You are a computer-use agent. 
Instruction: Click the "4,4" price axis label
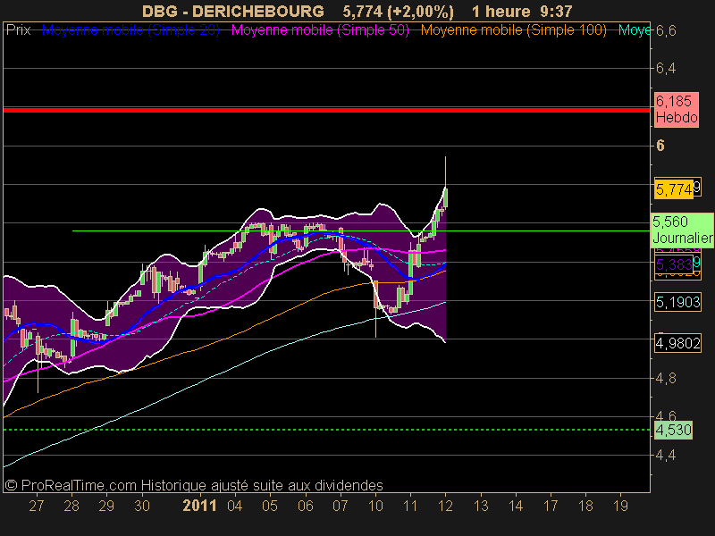click(x=666, y=456)
